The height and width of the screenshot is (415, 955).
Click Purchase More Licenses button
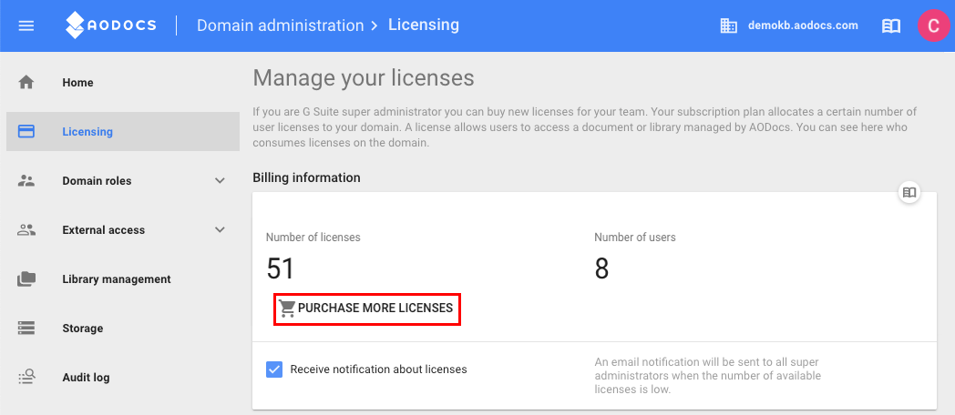(x=366, y=309)
